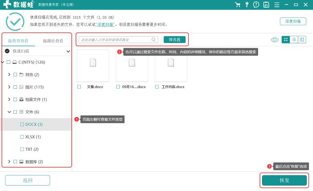The image size is (313, 191).
Task: Check the 图片 (115) checkbox
Action: (x=15, y=87)
